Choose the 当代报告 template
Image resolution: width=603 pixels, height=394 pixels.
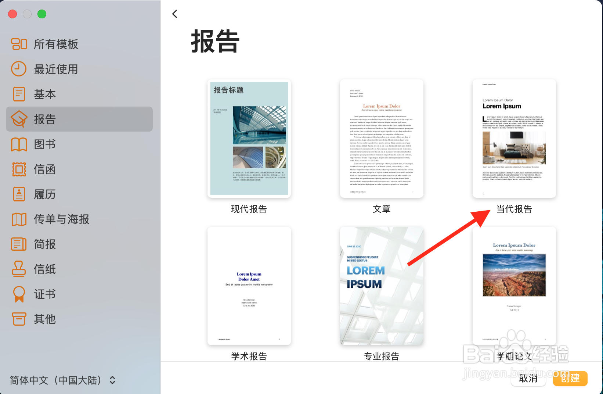tap(513, 139)
